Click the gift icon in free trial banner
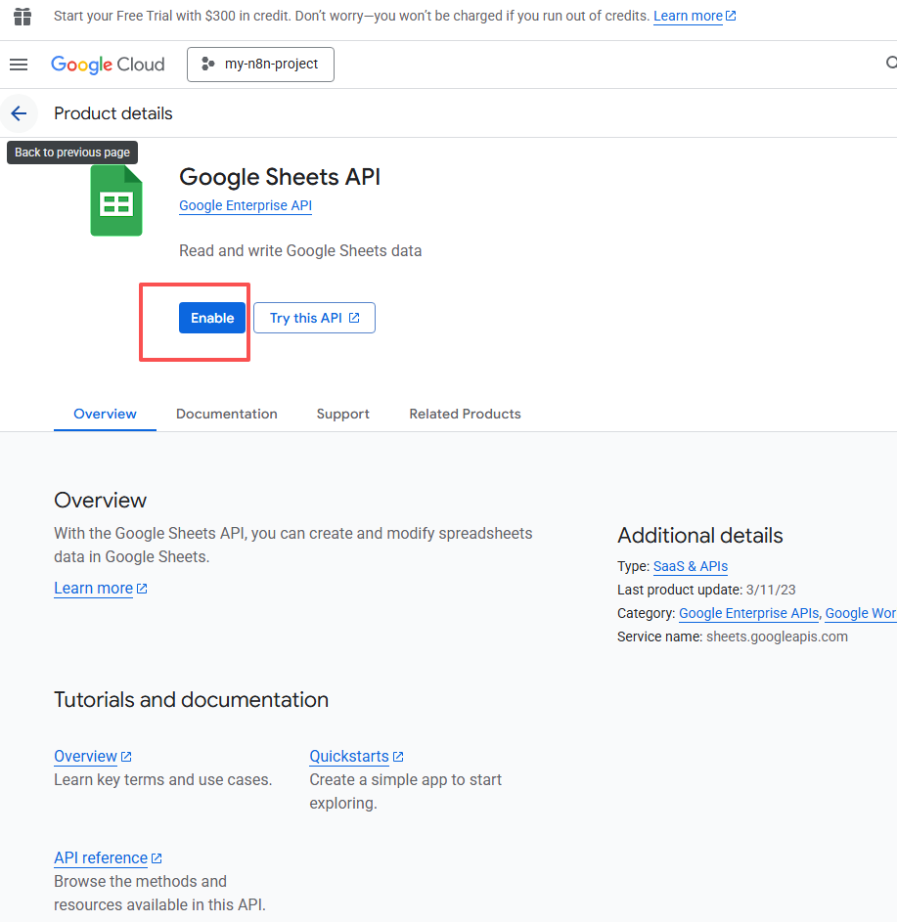Viewport: 897px width, 922px height. coord(22,17)
